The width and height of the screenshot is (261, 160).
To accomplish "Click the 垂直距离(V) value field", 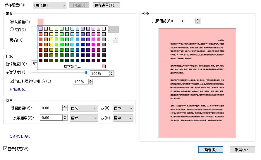I will click(x=51, y=108).
